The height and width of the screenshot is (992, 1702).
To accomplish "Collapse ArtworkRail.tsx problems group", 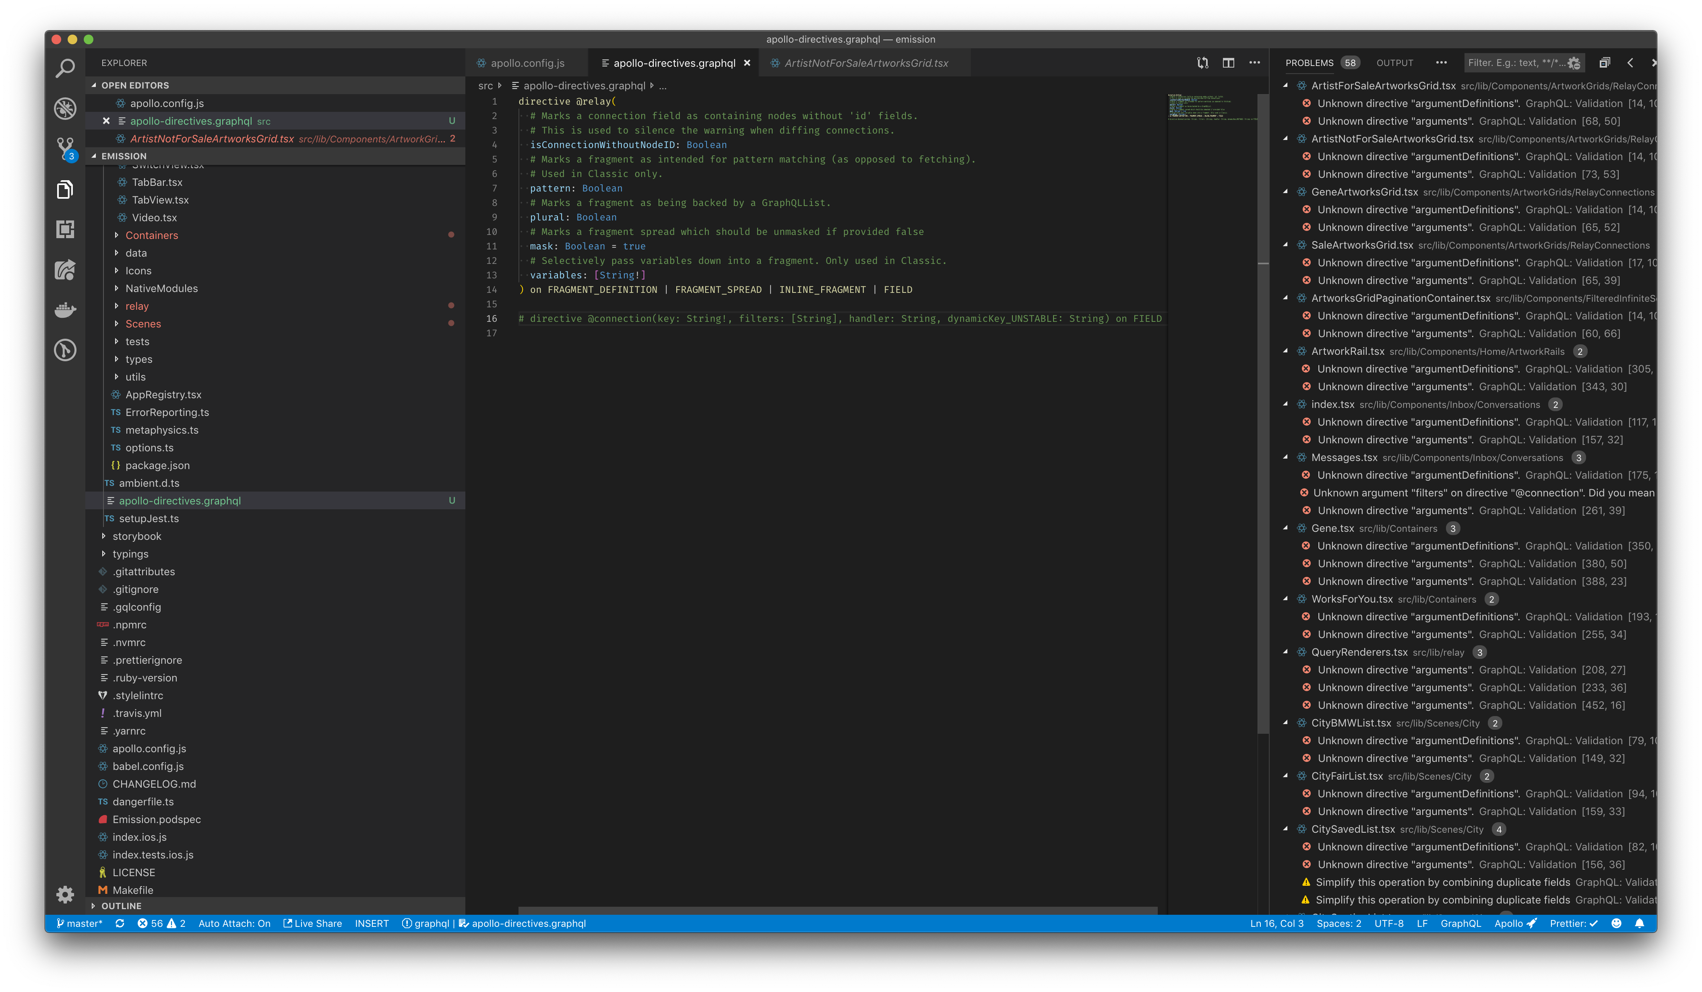I will [x=1285, y=351].
